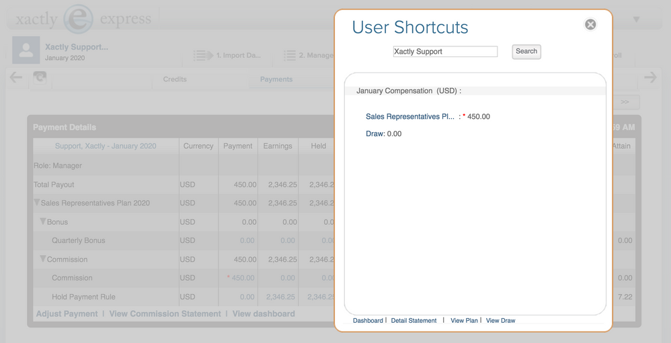Click the Total Payout row label
Screen dimensions: 671x343
(54, 185)
